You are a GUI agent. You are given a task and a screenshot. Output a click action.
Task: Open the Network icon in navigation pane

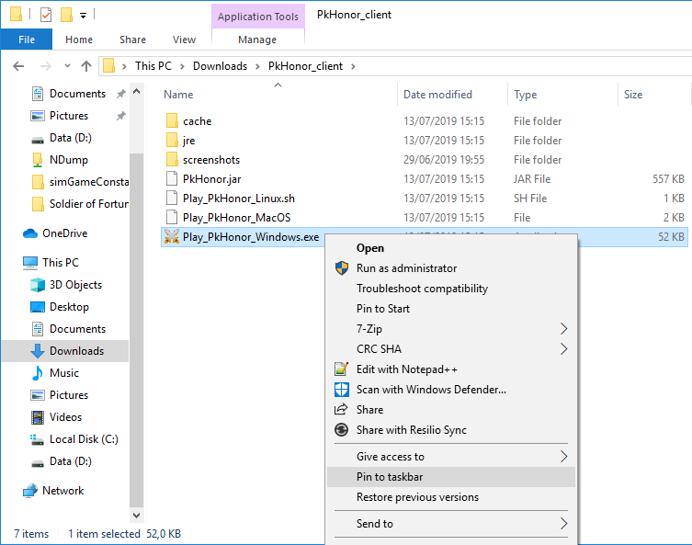(30, 491)
